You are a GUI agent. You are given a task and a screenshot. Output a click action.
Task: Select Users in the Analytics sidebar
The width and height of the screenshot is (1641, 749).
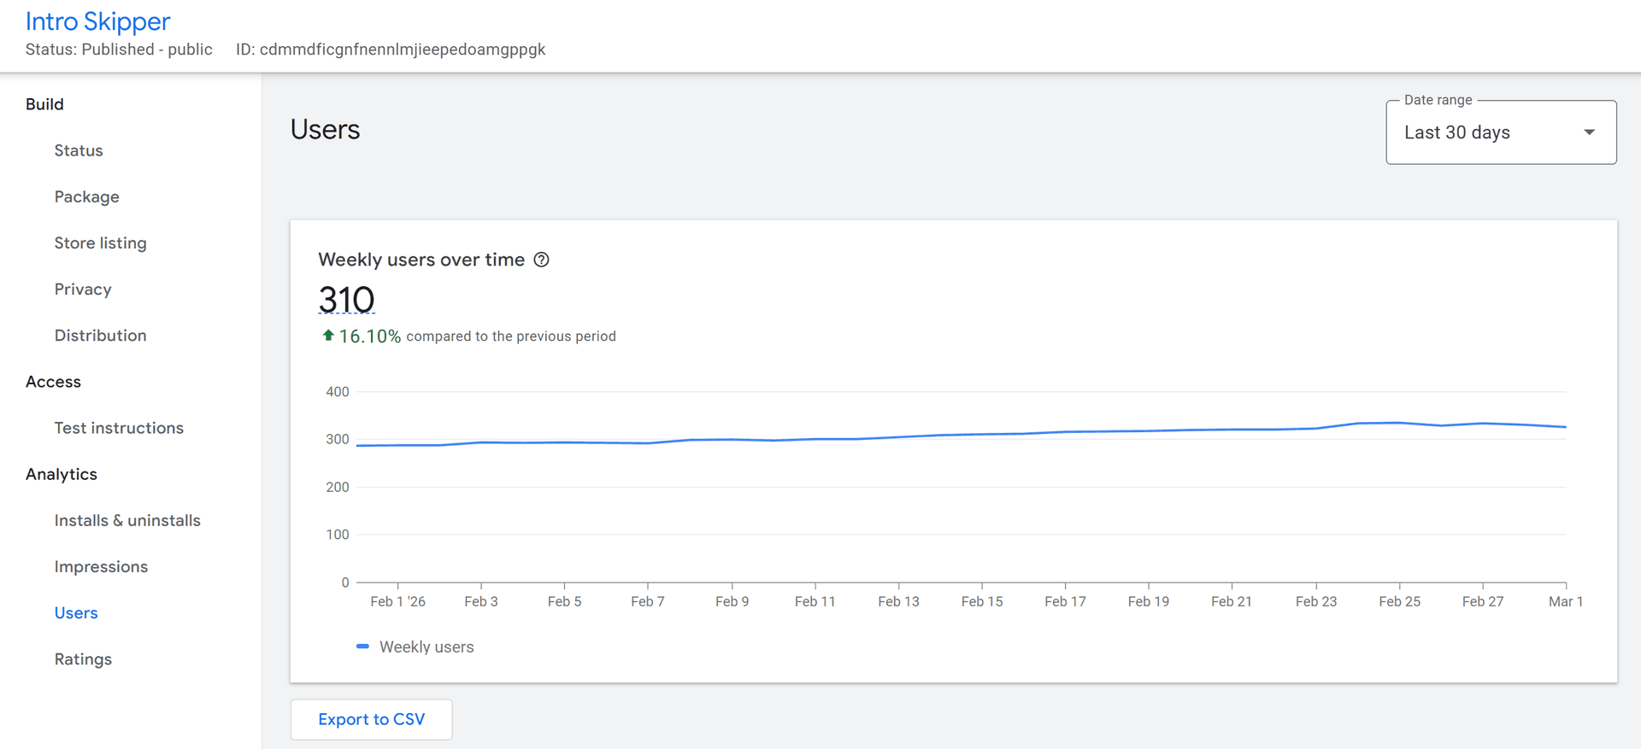[x=76, y=612]
